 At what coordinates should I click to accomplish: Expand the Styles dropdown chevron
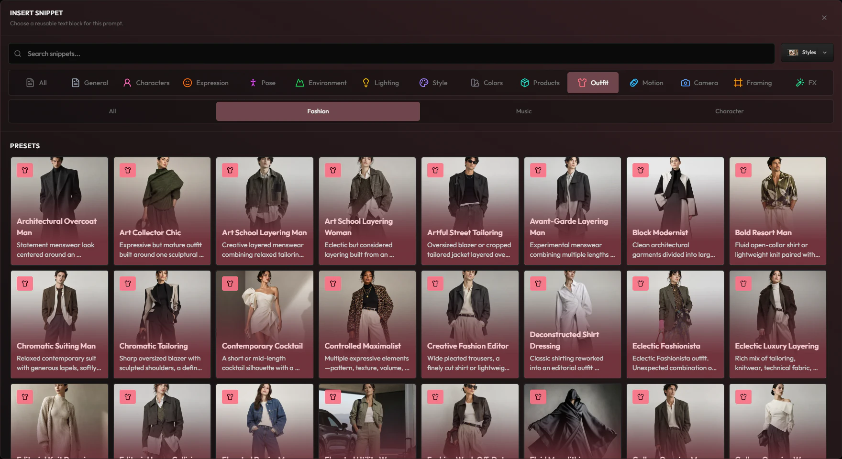(x=825, y=53)
